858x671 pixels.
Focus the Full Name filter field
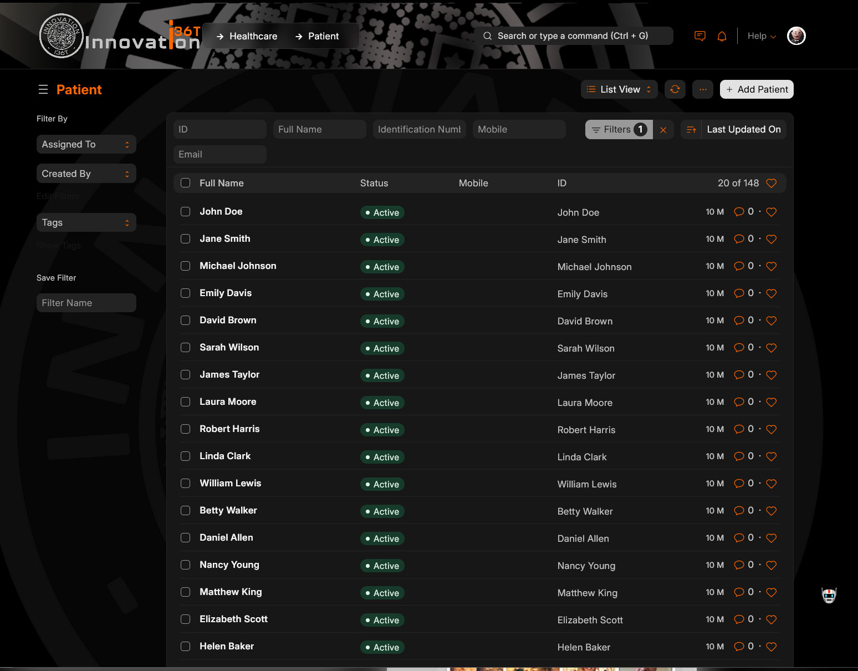pyautogui.click(x=319, y=130)
